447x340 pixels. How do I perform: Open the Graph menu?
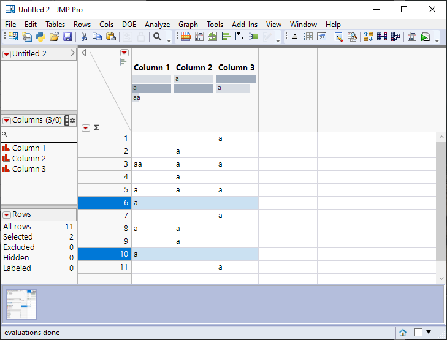tap(188, 25)
